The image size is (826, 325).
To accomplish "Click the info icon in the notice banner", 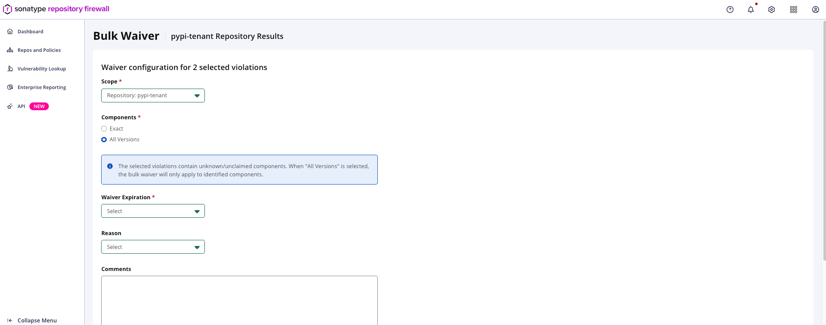I will click(x=110, y=166).
